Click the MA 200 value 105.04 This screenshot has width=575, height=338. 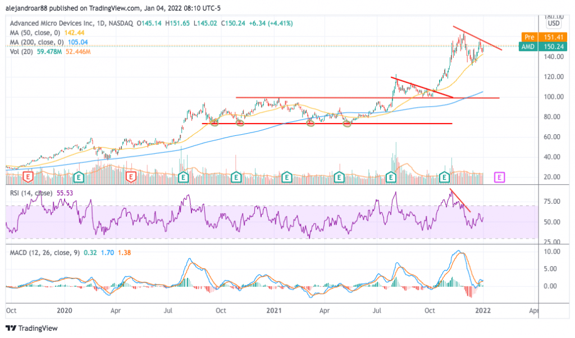pyautogui.click(x=77, y=42)
